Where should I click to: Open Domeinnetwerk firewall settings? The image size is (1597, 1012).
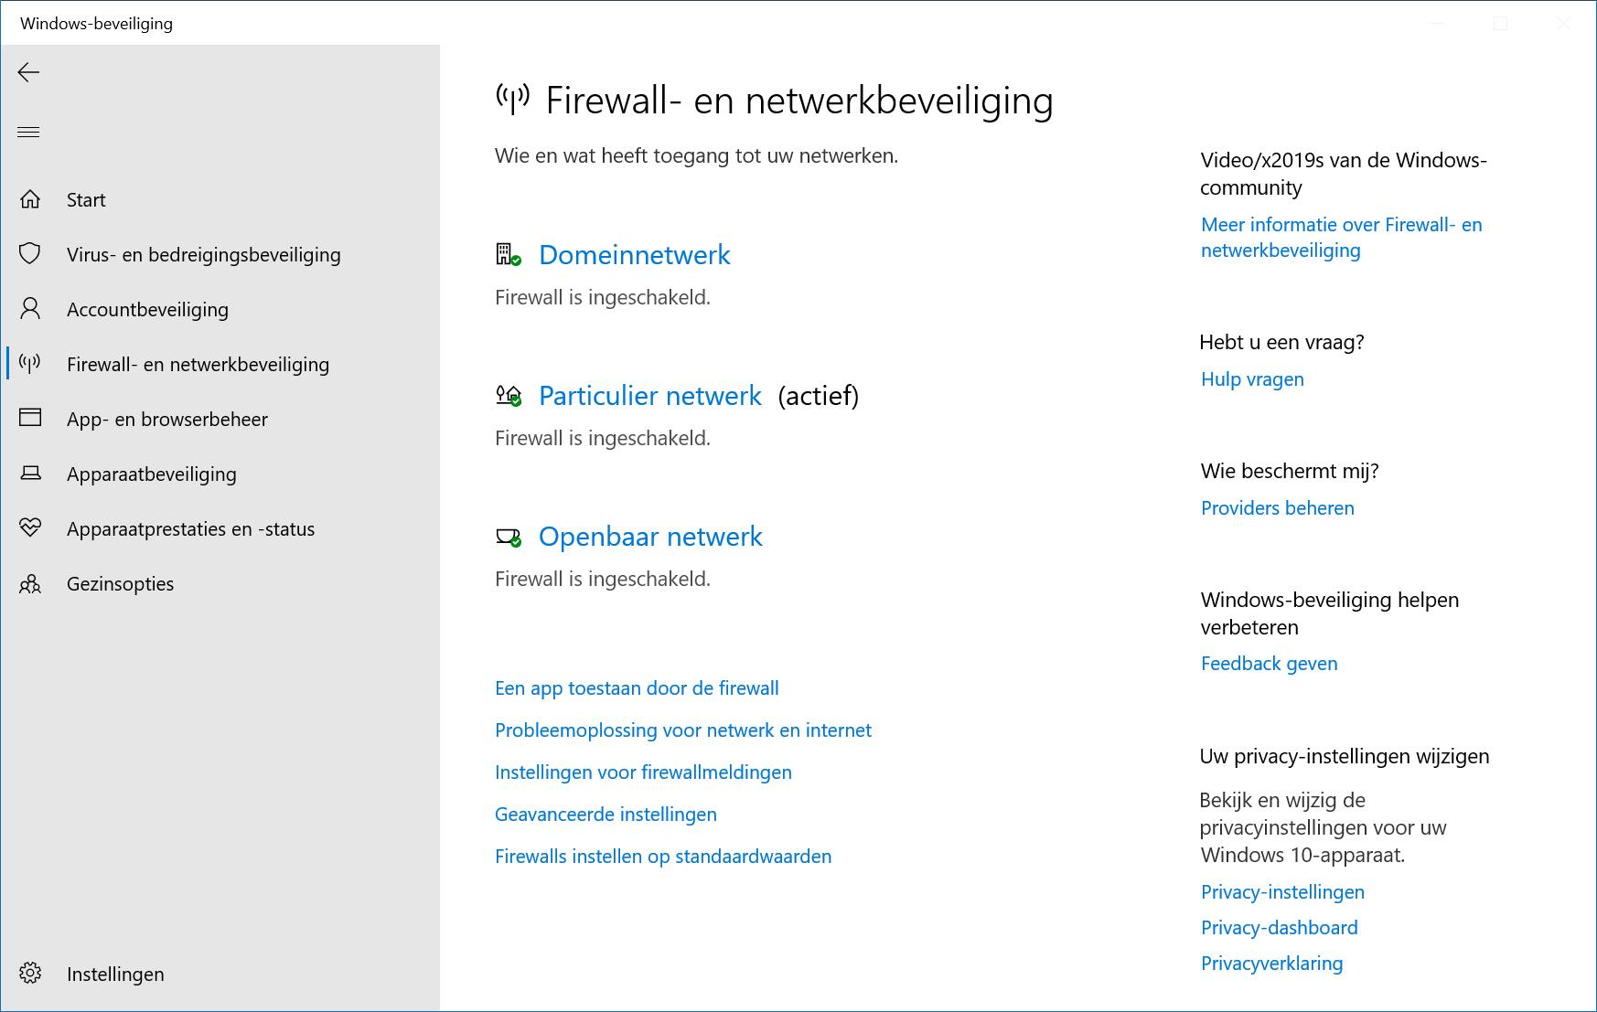click(x=634, y=255)
